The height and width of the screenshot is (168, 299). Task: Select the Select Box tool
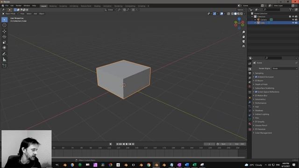click(x=4, y=20)
